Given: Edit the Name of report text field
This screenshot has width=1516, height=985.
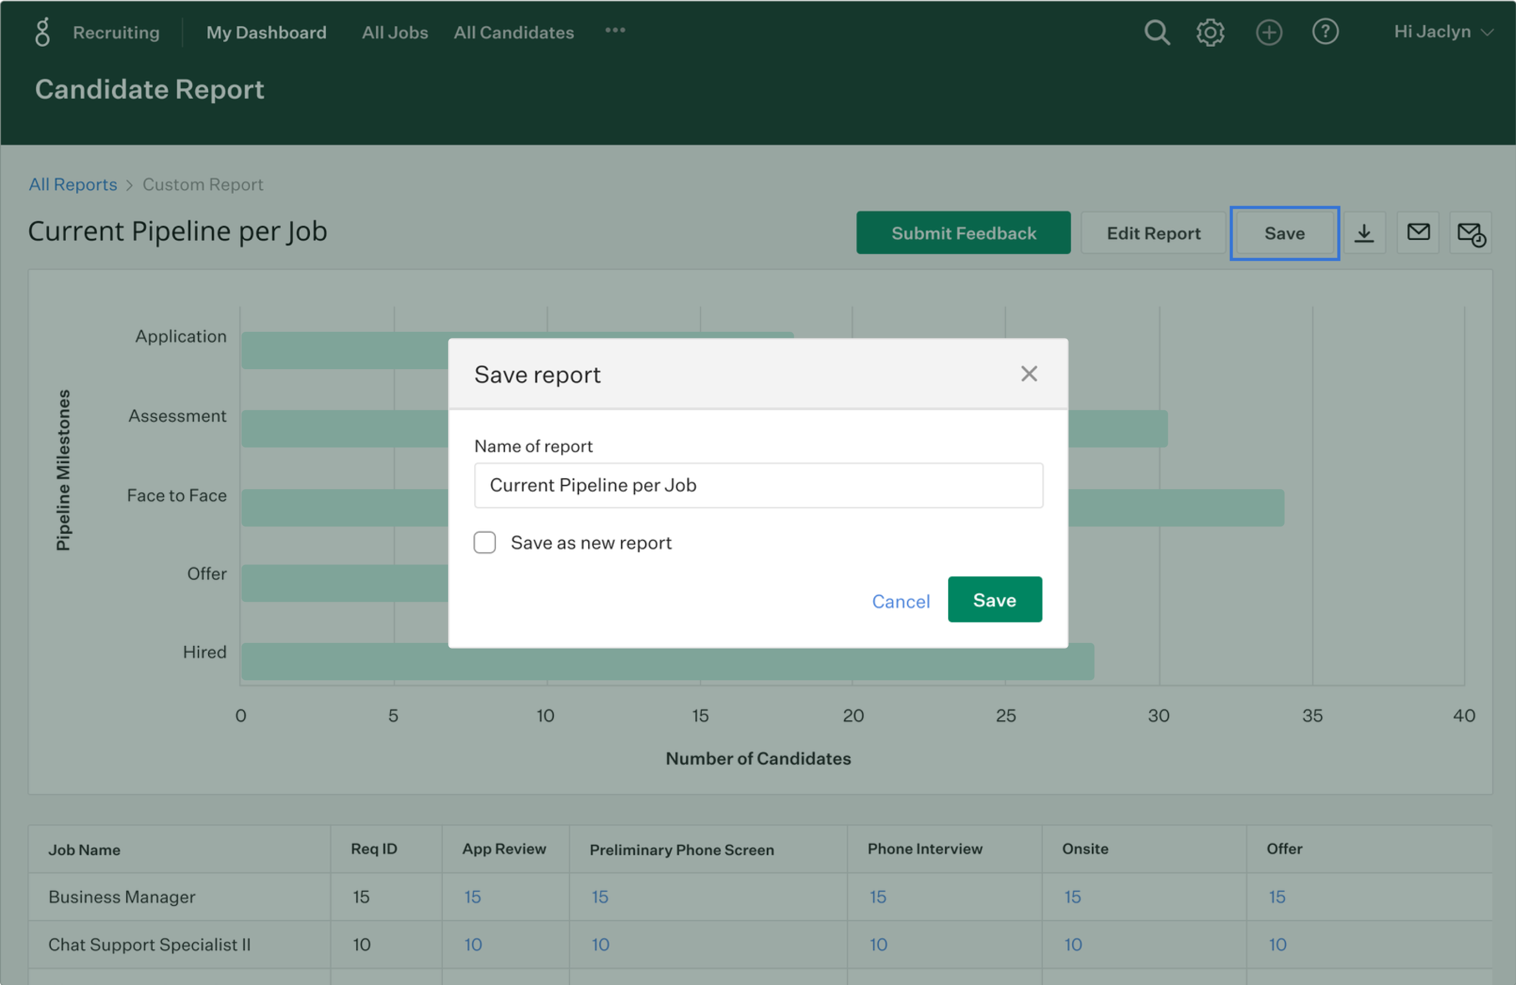Looking at the screenshot, I should (x=758, y=485).
